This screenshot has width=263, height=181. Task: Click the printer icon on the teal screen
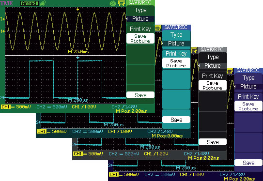(158, 28)
